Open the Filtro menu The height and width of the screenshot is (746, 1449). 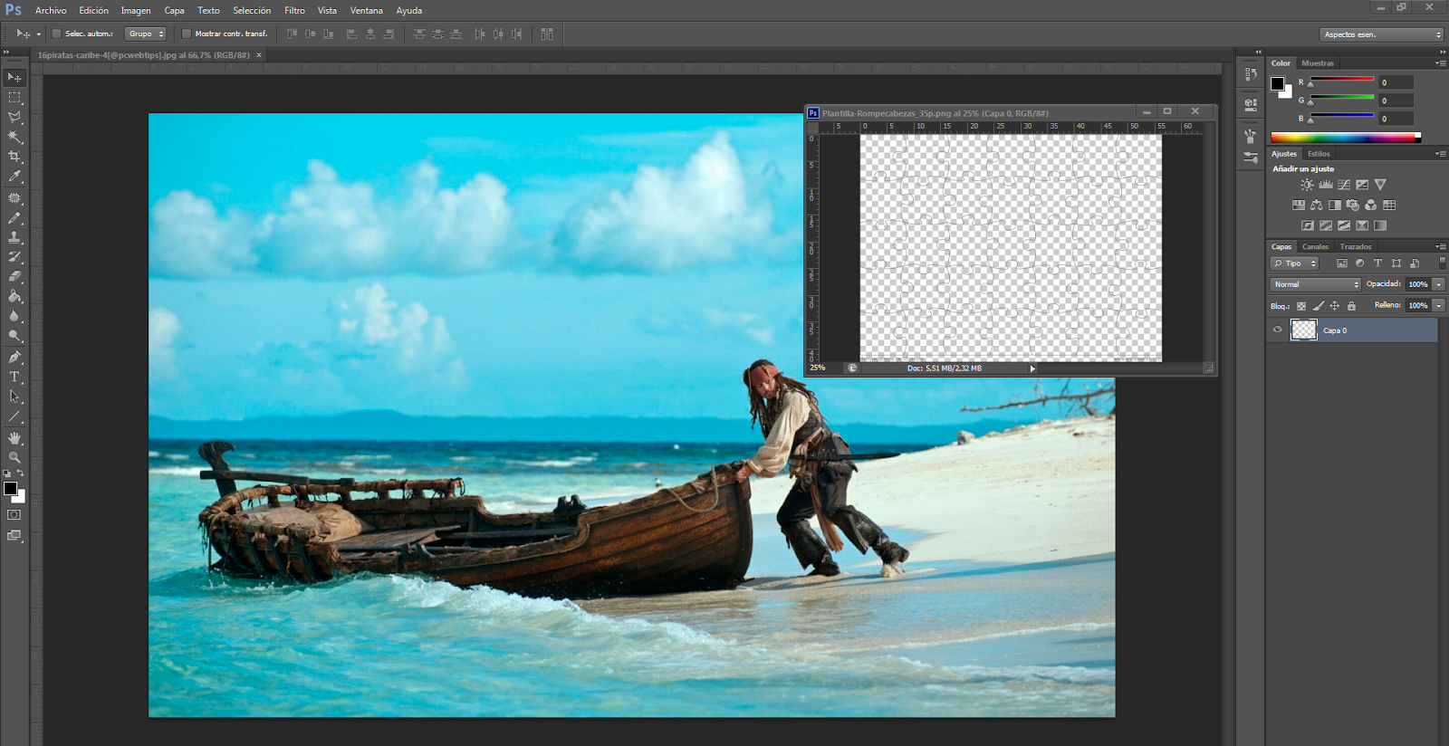tap(294, 11)
